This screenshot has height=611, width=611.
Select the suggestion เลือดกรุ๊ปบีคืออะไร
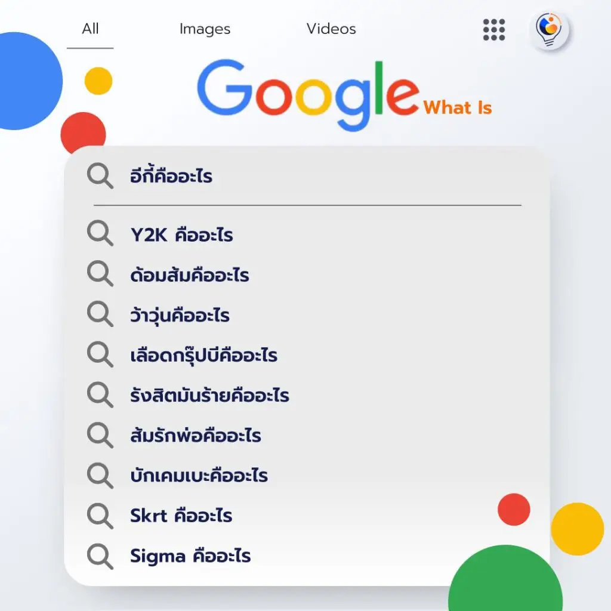pyautogui.click(x=203, y=356)
